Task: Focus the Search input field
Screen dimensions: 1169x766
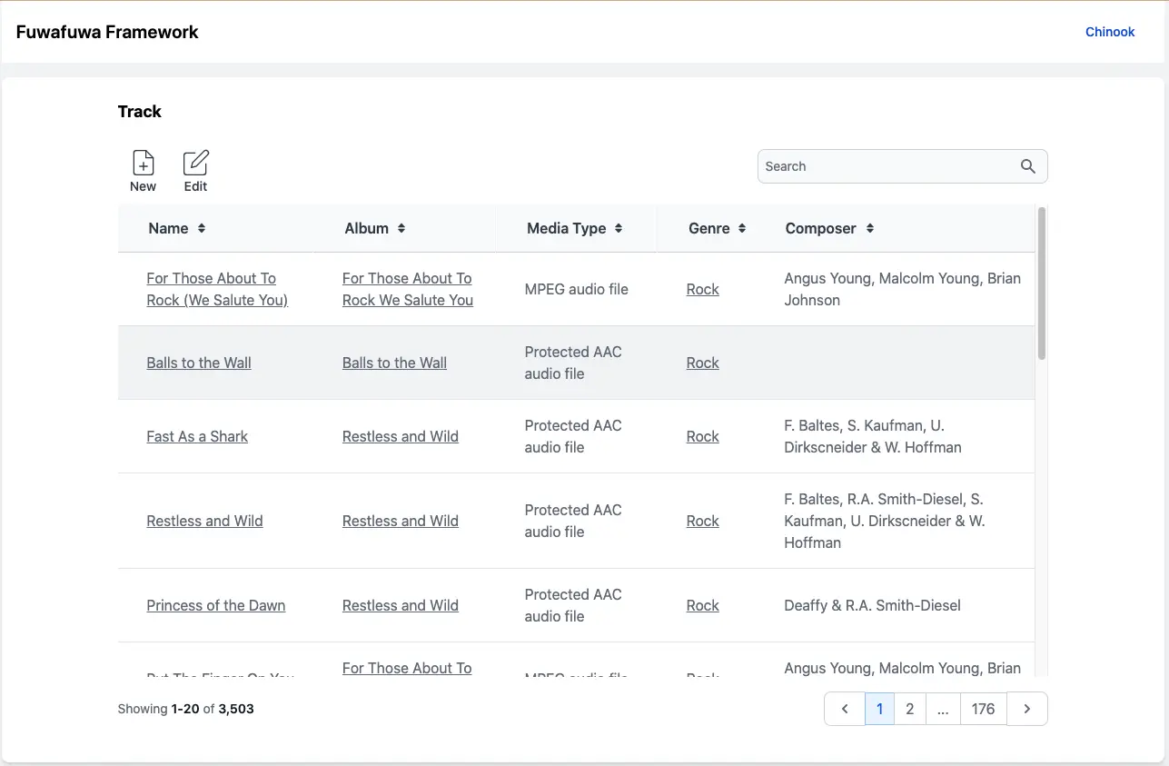Action: click(x=886, y=166)
